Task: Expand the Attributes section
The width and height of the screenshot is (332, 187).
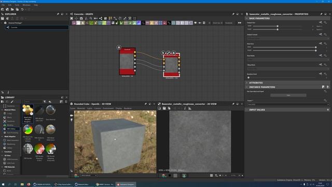Action: pyautogui.click(x=247, y=83)
